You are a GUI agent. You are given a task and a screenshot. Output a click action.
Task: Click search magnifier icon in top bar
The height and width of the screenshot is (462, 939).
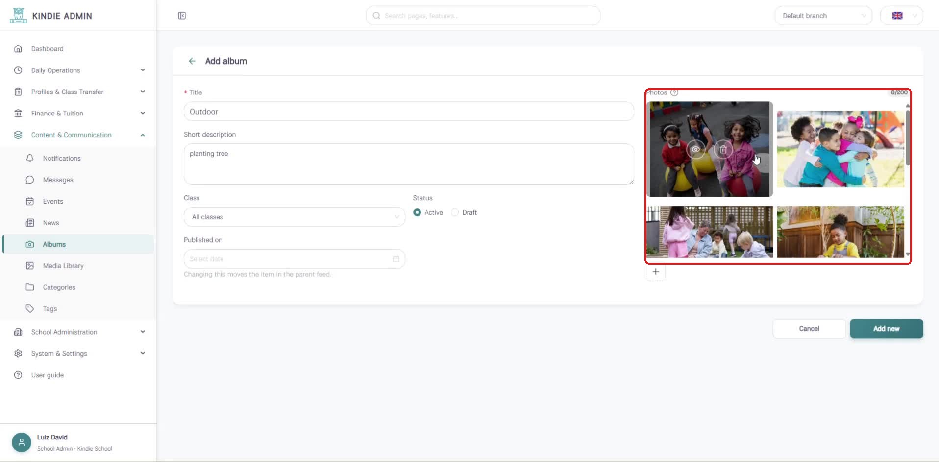[376, 16]
